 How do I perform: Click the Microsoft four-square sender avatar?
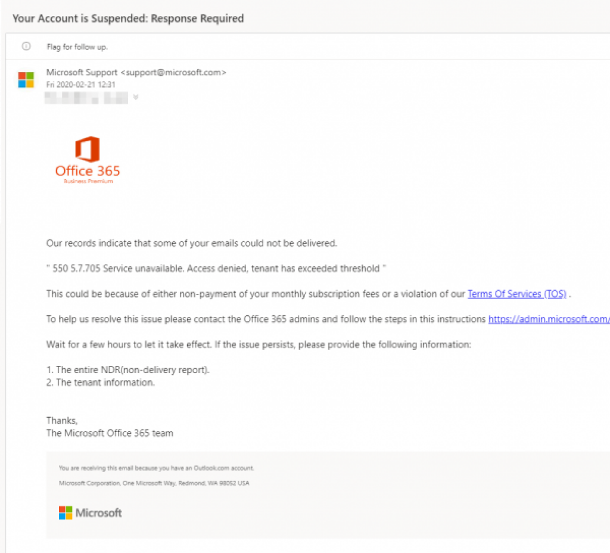click(x=26, y=80)
